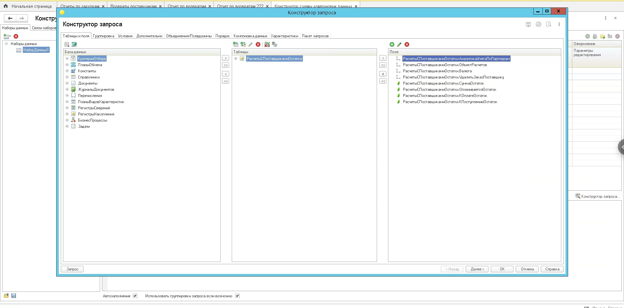Expand the Справочники tree node
Image resolution: width=624 pixels, height=308 pixels.
pyautogui.click(x=67, y=77)
